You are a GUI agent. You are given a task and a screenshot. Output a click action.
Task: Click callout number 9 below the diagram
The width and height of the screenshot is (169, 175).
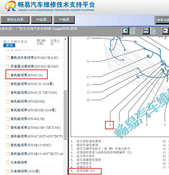click(110, 125)
